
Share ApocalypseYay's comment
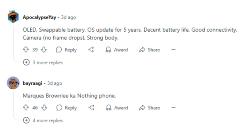point(150,50)
